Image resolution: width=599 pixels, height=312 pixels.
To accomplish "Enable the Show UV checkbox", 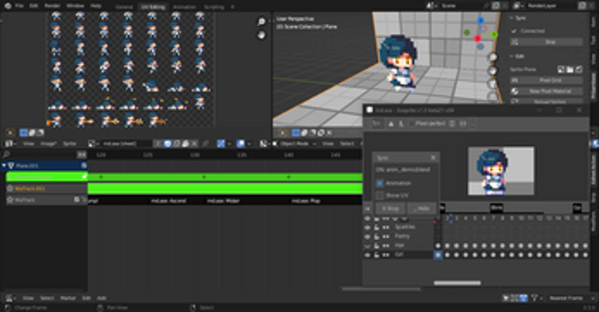I will coord(380,195).
